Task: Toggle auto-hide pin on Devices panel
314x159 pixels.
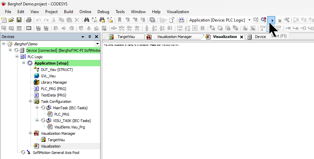Action: tap(89, 37)
